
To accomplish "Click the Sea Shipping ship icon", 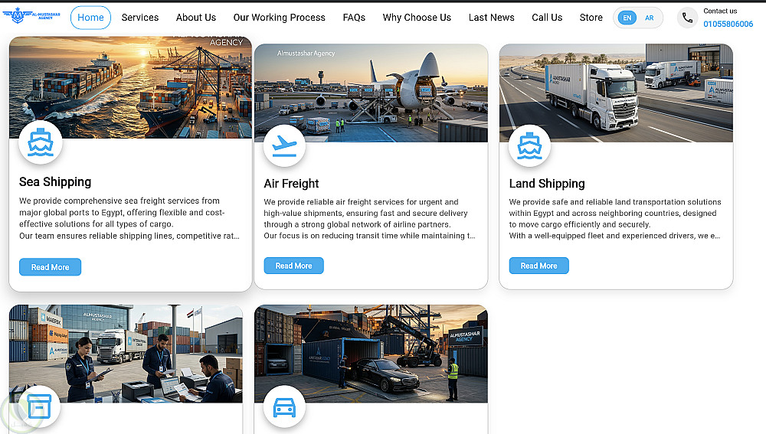I will coord(41,142).
